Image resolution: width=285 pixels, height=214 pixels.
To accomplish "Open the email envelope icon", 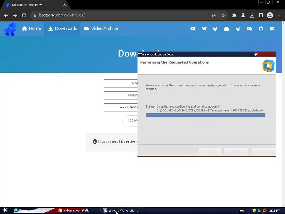I will pos(272,29).
